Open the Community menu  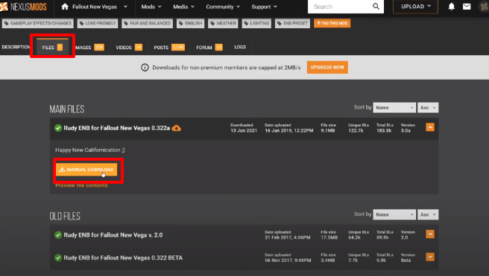[223, 7]
